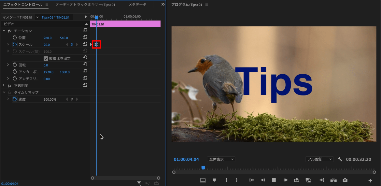Open program monitor settings wrench
This screenshot has width=381, height=186.
340,159
